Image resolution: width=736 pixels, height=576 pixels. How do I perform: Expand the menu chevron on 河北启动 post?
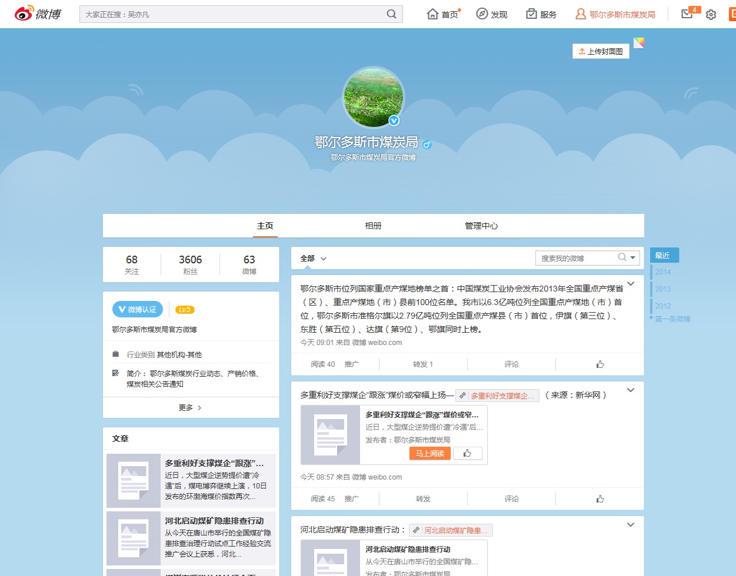click(x=631, y=525)
